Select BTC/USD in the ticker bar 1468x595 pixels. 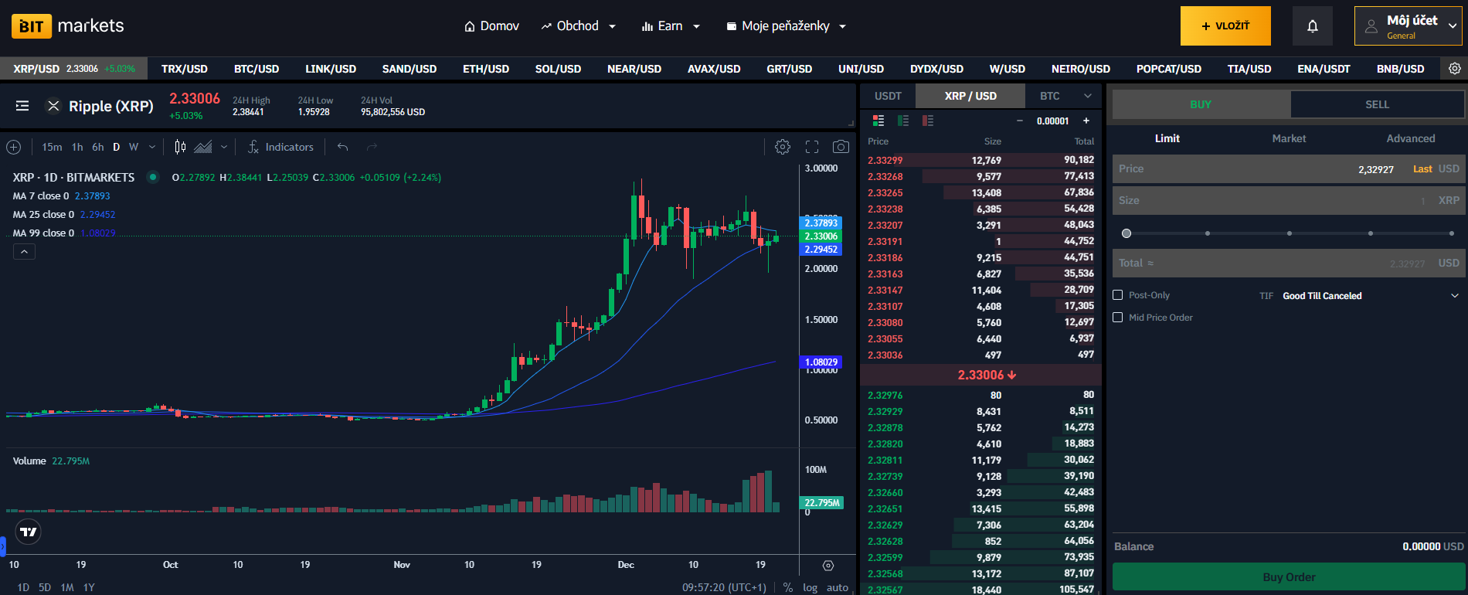tap(257, 69)
